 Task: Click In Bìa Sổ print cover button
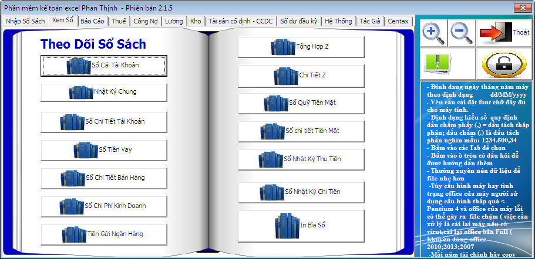point(301,226)
